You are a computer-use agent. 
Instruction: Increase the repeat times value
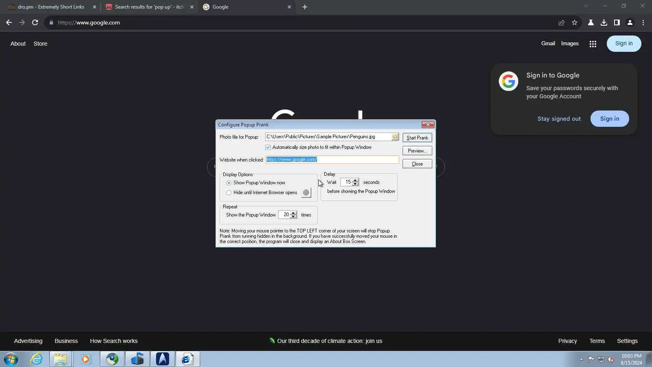293,213
